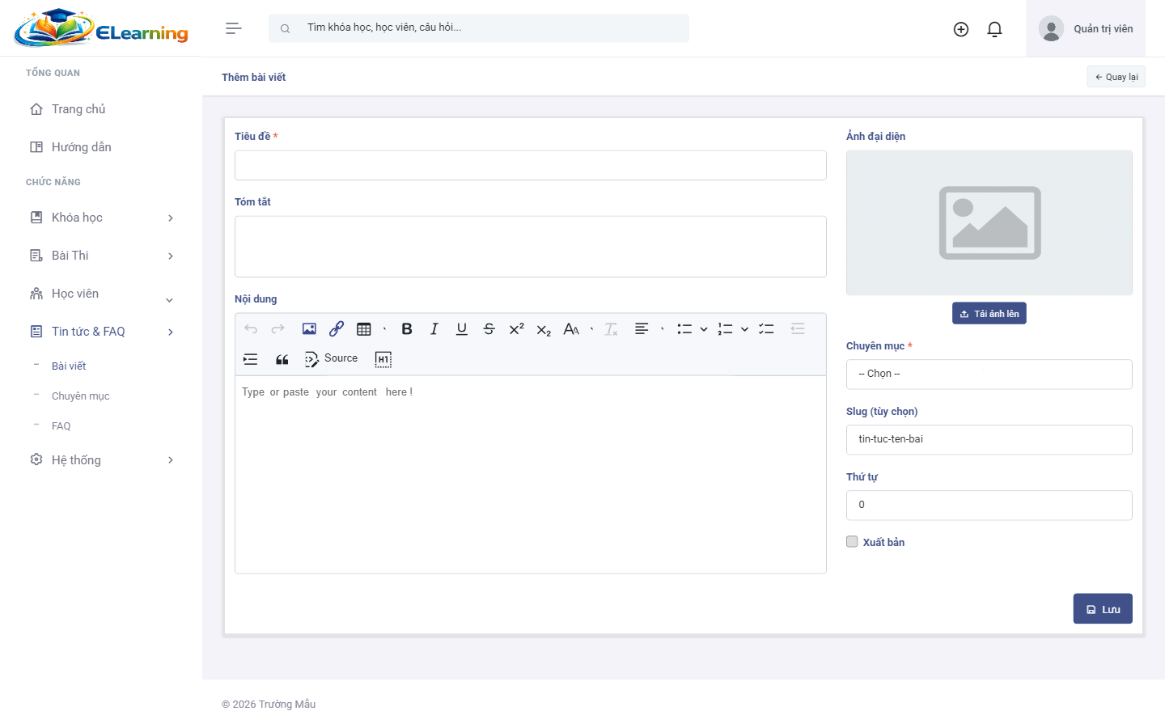Insert link with the link icon
This screenshot has height=728, width=1165.
coord(337,329)
